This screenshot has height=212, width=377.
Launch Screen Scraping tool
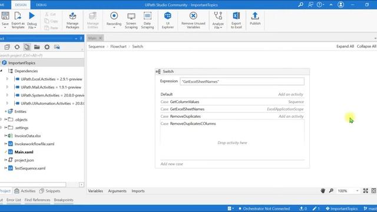click(x=131, y=21)
